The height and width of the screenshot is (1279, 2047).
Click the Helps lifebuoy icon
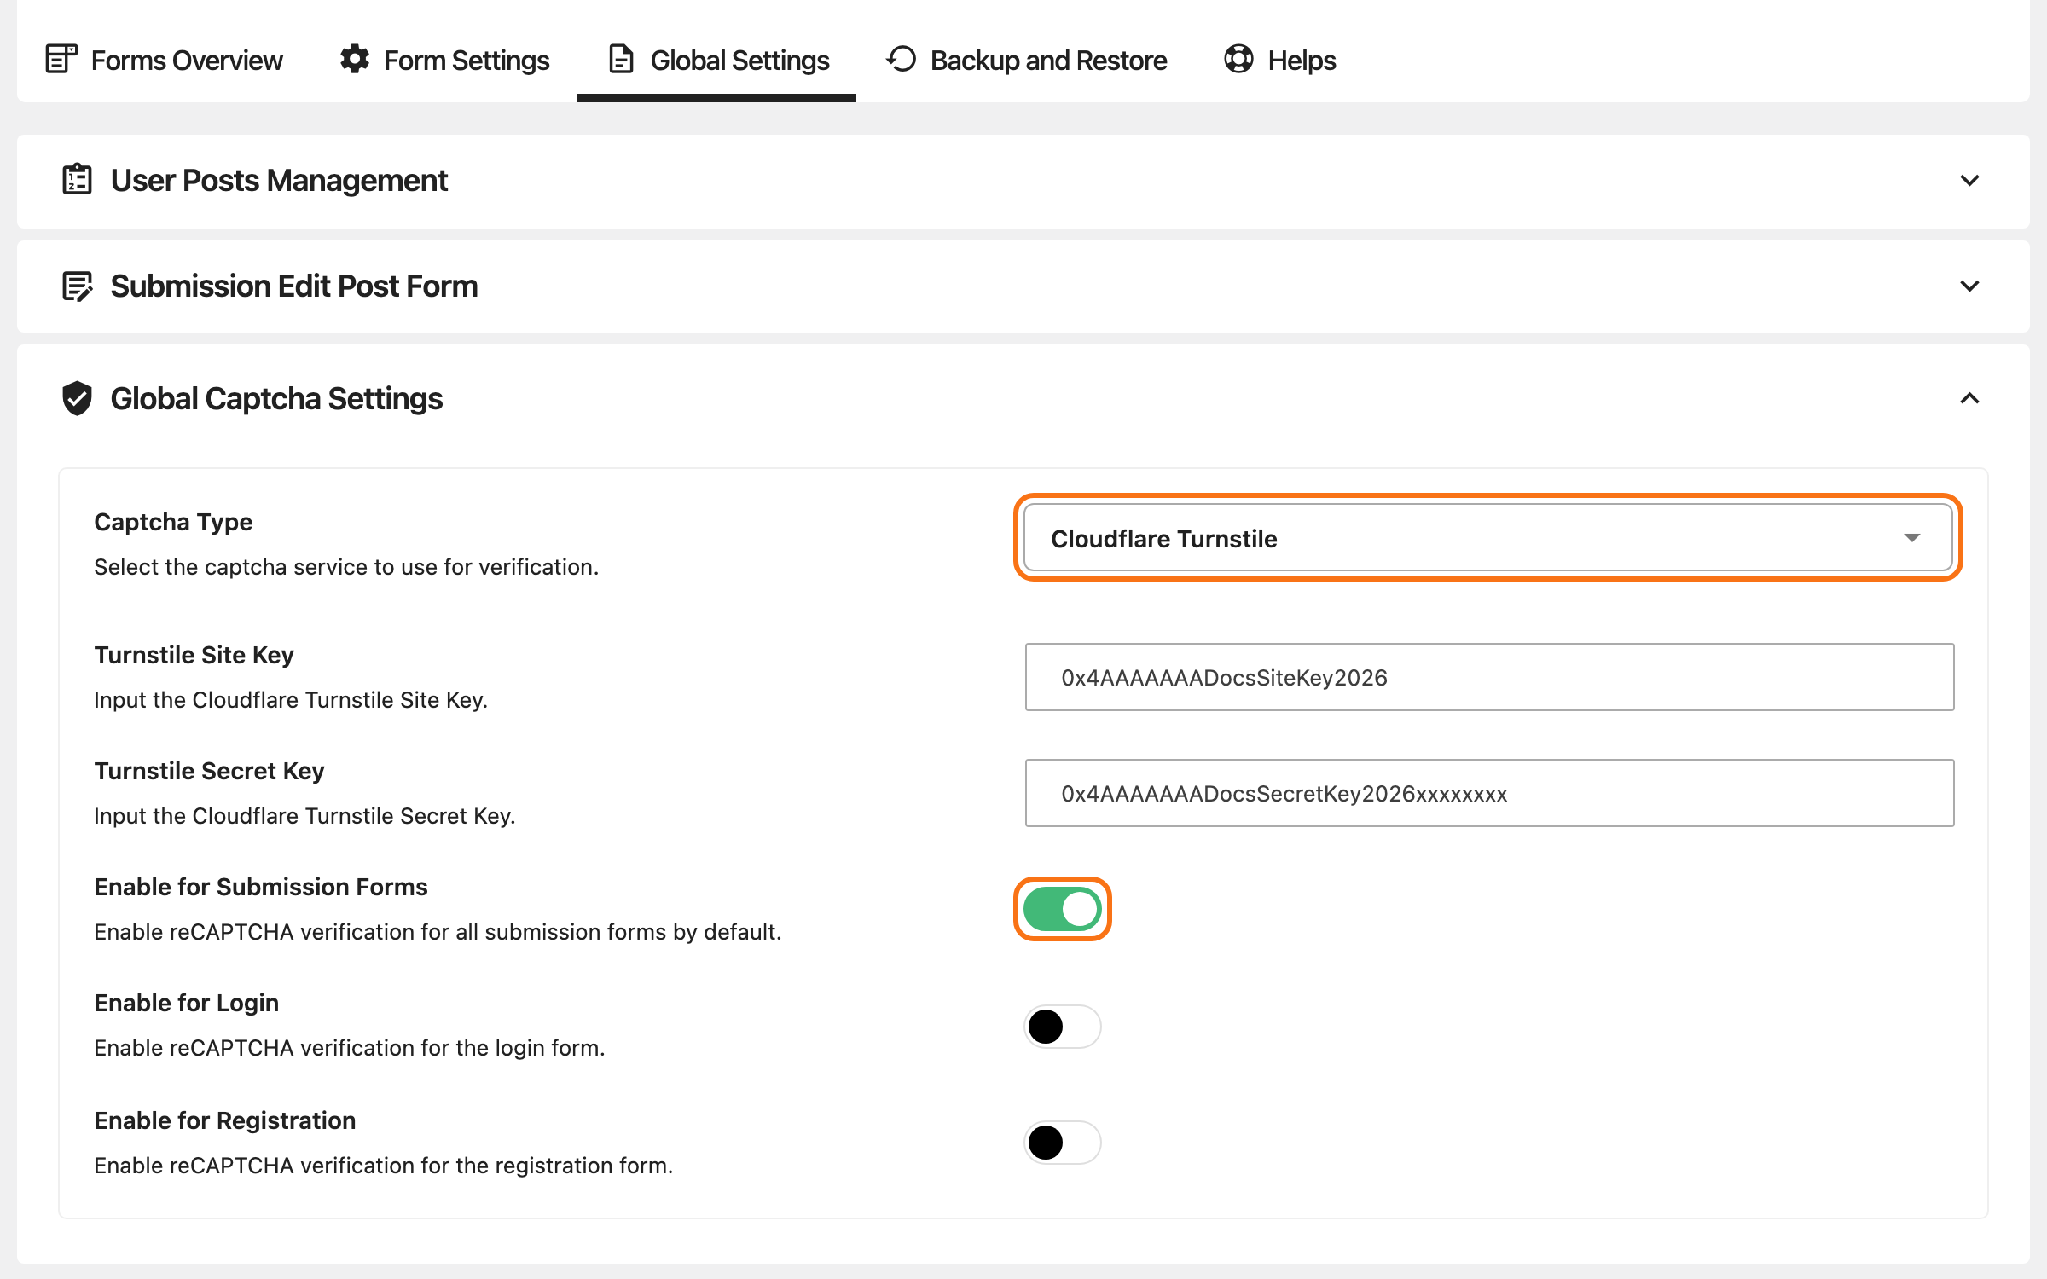[x=1238, y=60]
